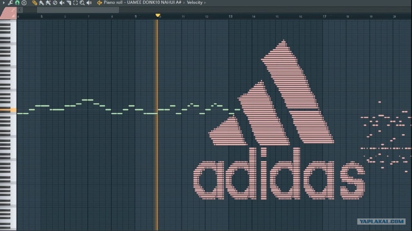Viewport: 412px width, 231px height.
Task: Toggle the green snap magnet
Action: [17, 3]
